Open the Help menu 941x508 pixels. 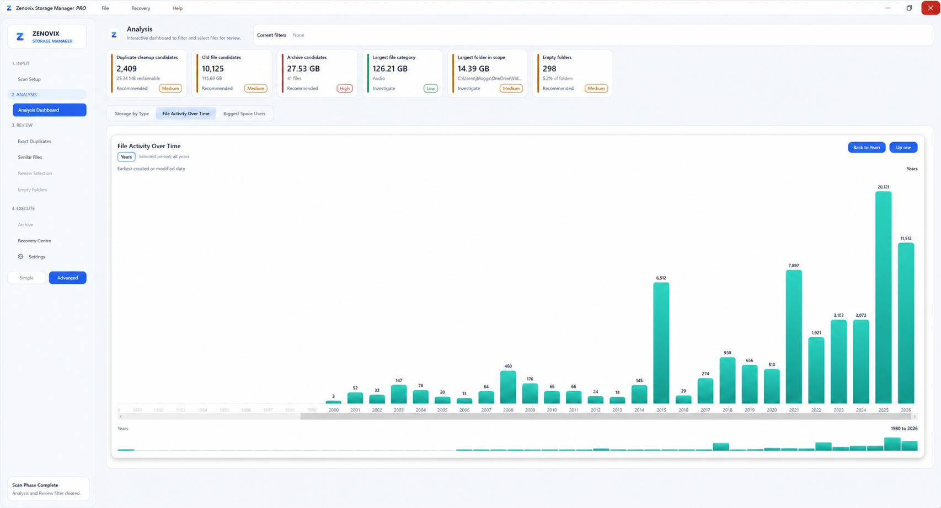click(x=177, y=8)
